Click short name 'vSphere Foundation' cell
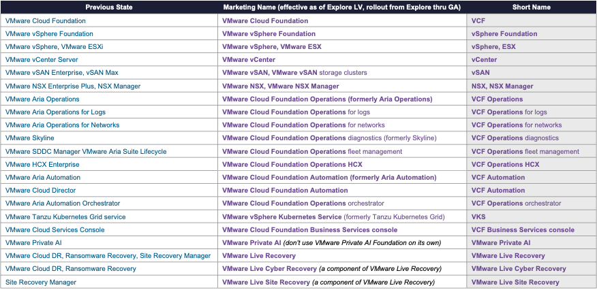 tap(532, 34)
